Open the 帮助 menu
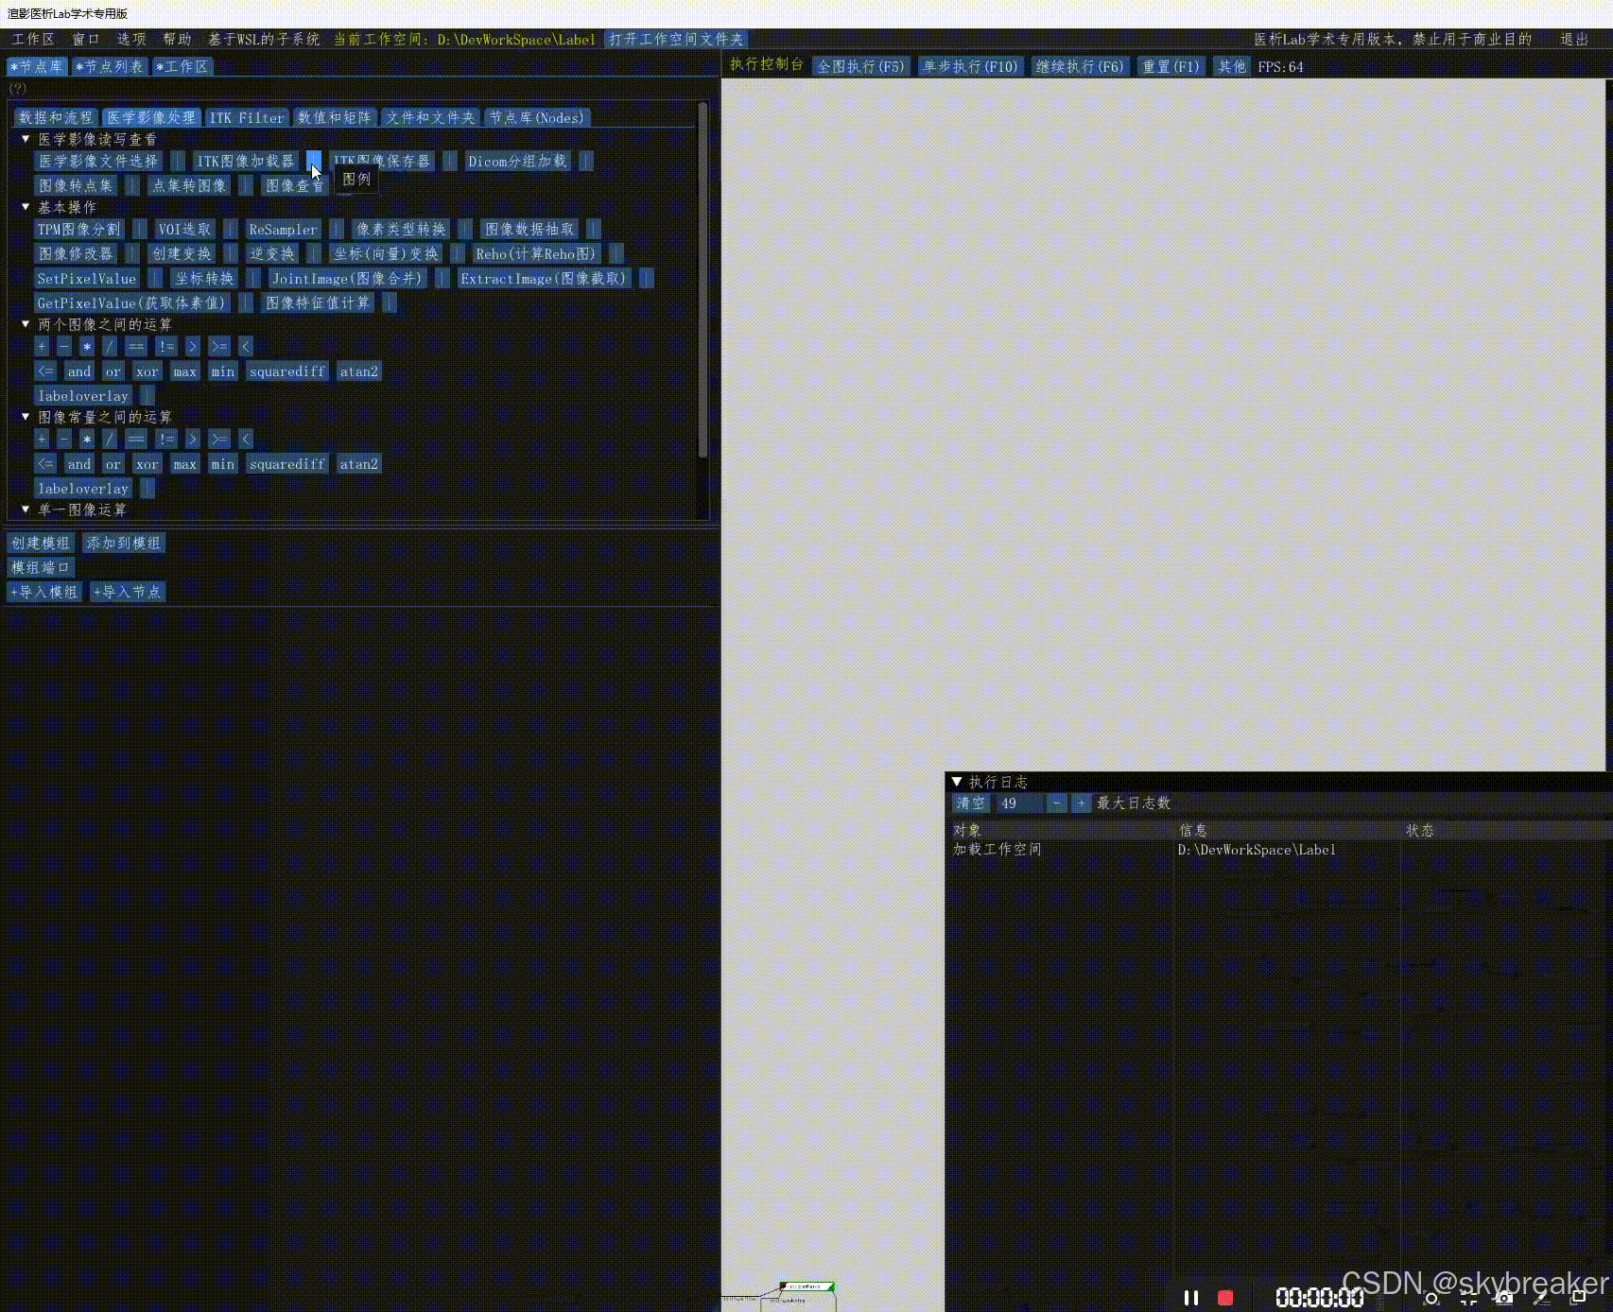This screenshot has width=1613, height=1312. click(177, 40)
